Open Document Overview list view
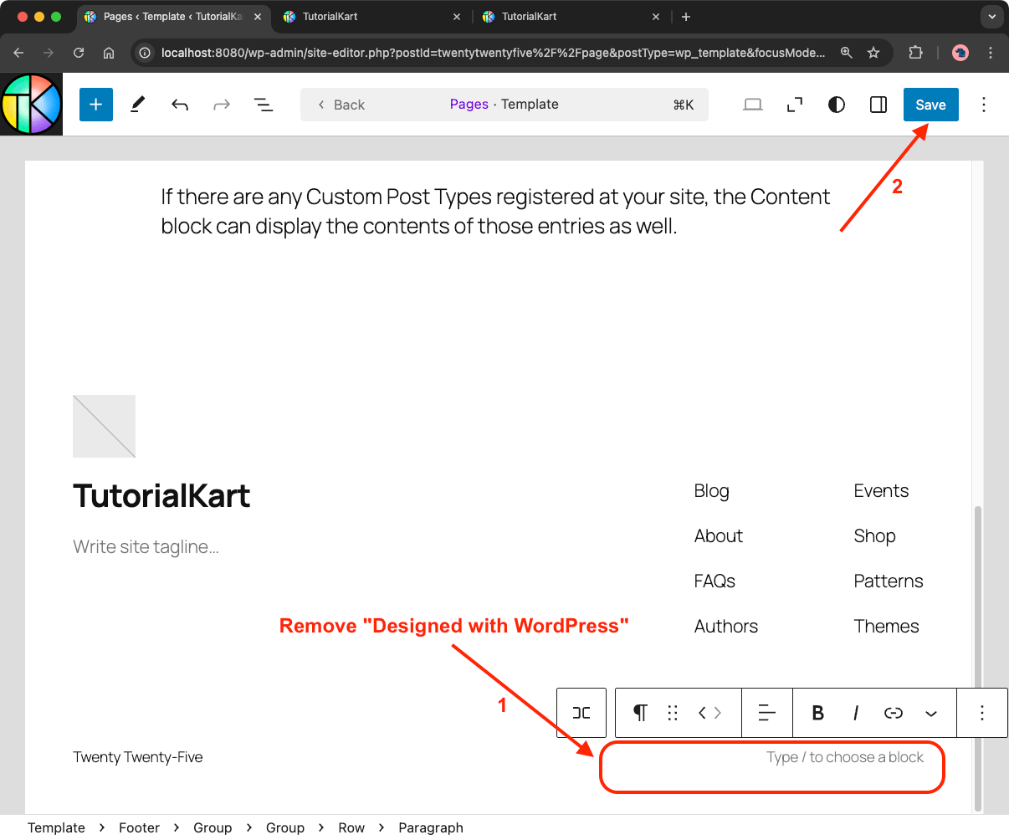The width and height of the screenshot is (1009, 840). click(x=264, y=105)
